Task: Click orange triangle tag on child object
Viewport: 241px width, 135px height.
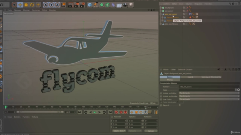Action: [x=190, y=17]
